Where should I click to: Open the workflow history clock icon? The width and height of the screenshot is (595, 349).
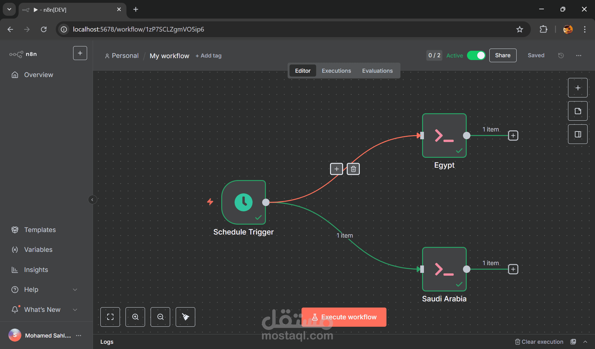561,55
